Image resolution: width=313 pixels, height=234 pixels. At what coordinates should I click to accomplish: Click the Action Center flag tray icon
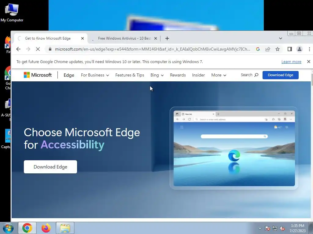[267, 228]
